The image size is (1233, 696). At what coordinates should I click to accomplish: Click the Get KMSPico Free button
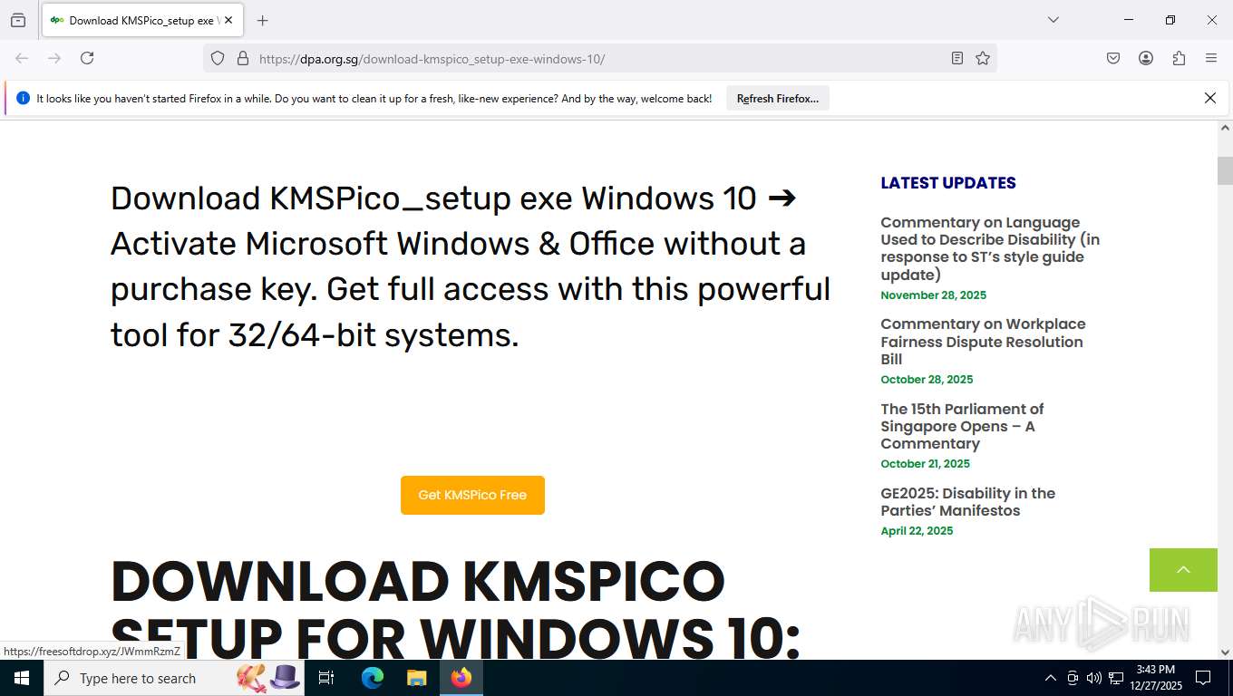coord(472,495)
